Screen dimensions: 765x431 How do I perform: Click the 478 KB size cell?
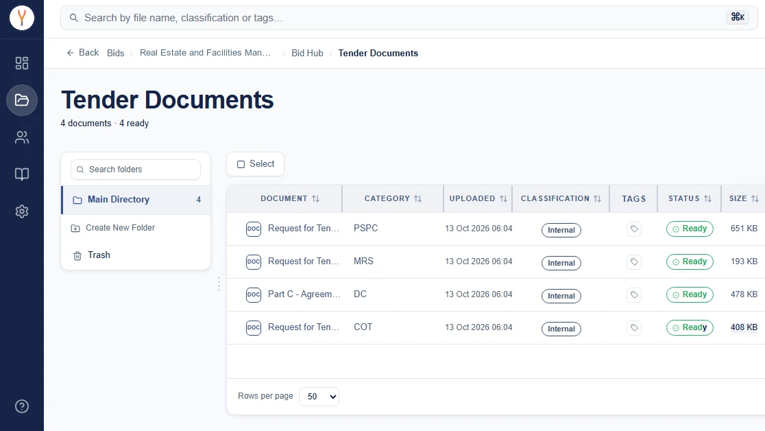pyautogui.click(x=744, y=294)
